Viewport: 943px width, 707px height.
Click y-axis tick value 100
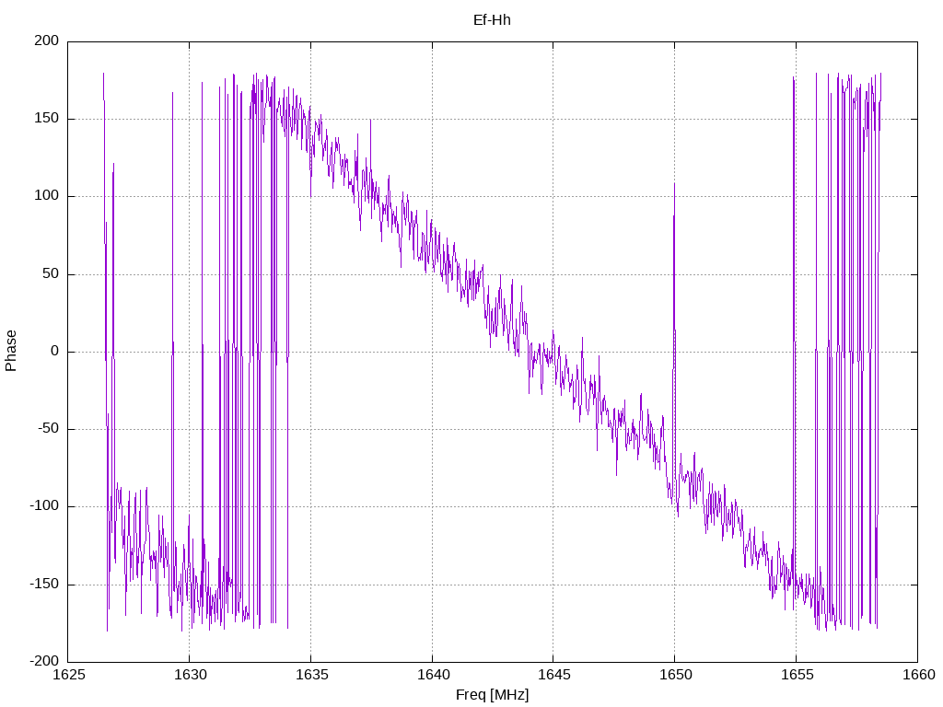click(x=47, y=196)
